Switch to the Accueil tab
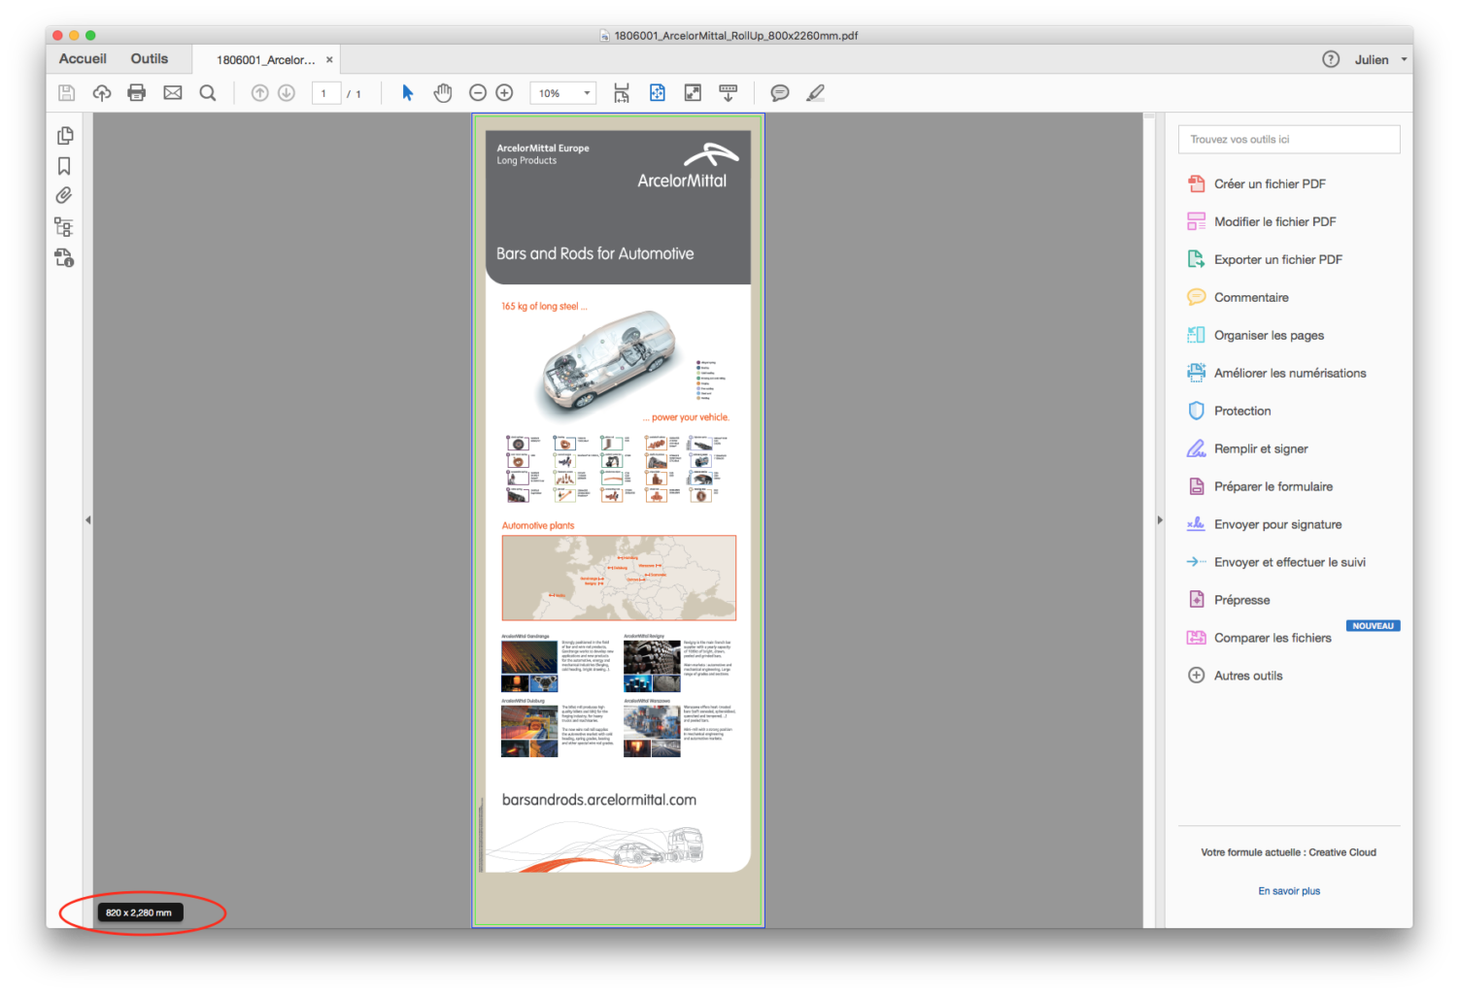The width and height of the screenshot is (1459, 994). point(83,59)
